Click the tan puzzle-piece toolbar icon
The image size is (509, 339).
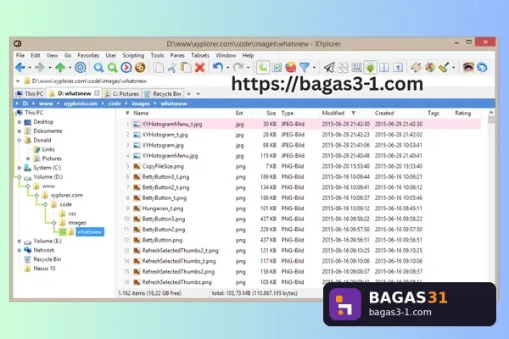click(417, 68)
